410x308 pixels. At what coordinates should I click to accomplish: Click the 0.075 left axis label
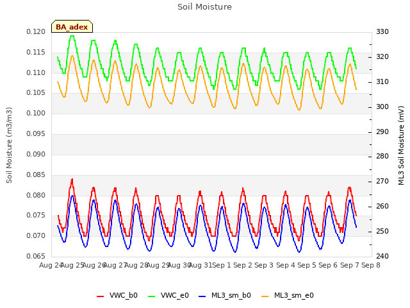[x=36, y=216]
